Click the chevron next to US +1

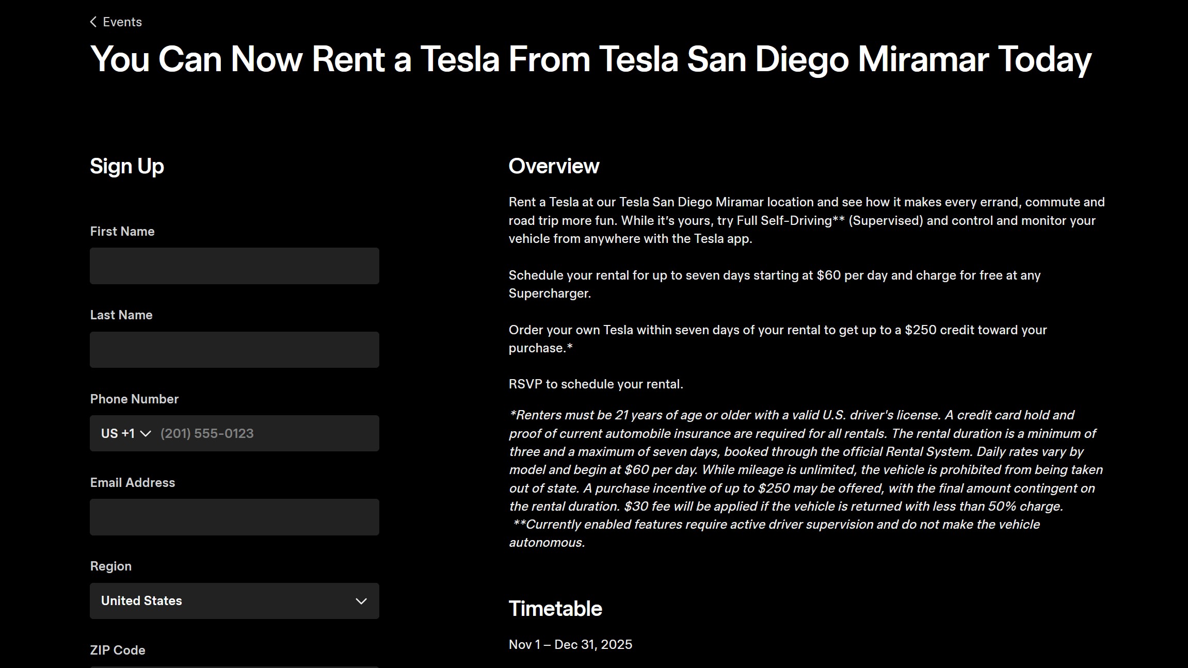coord(146,434)
